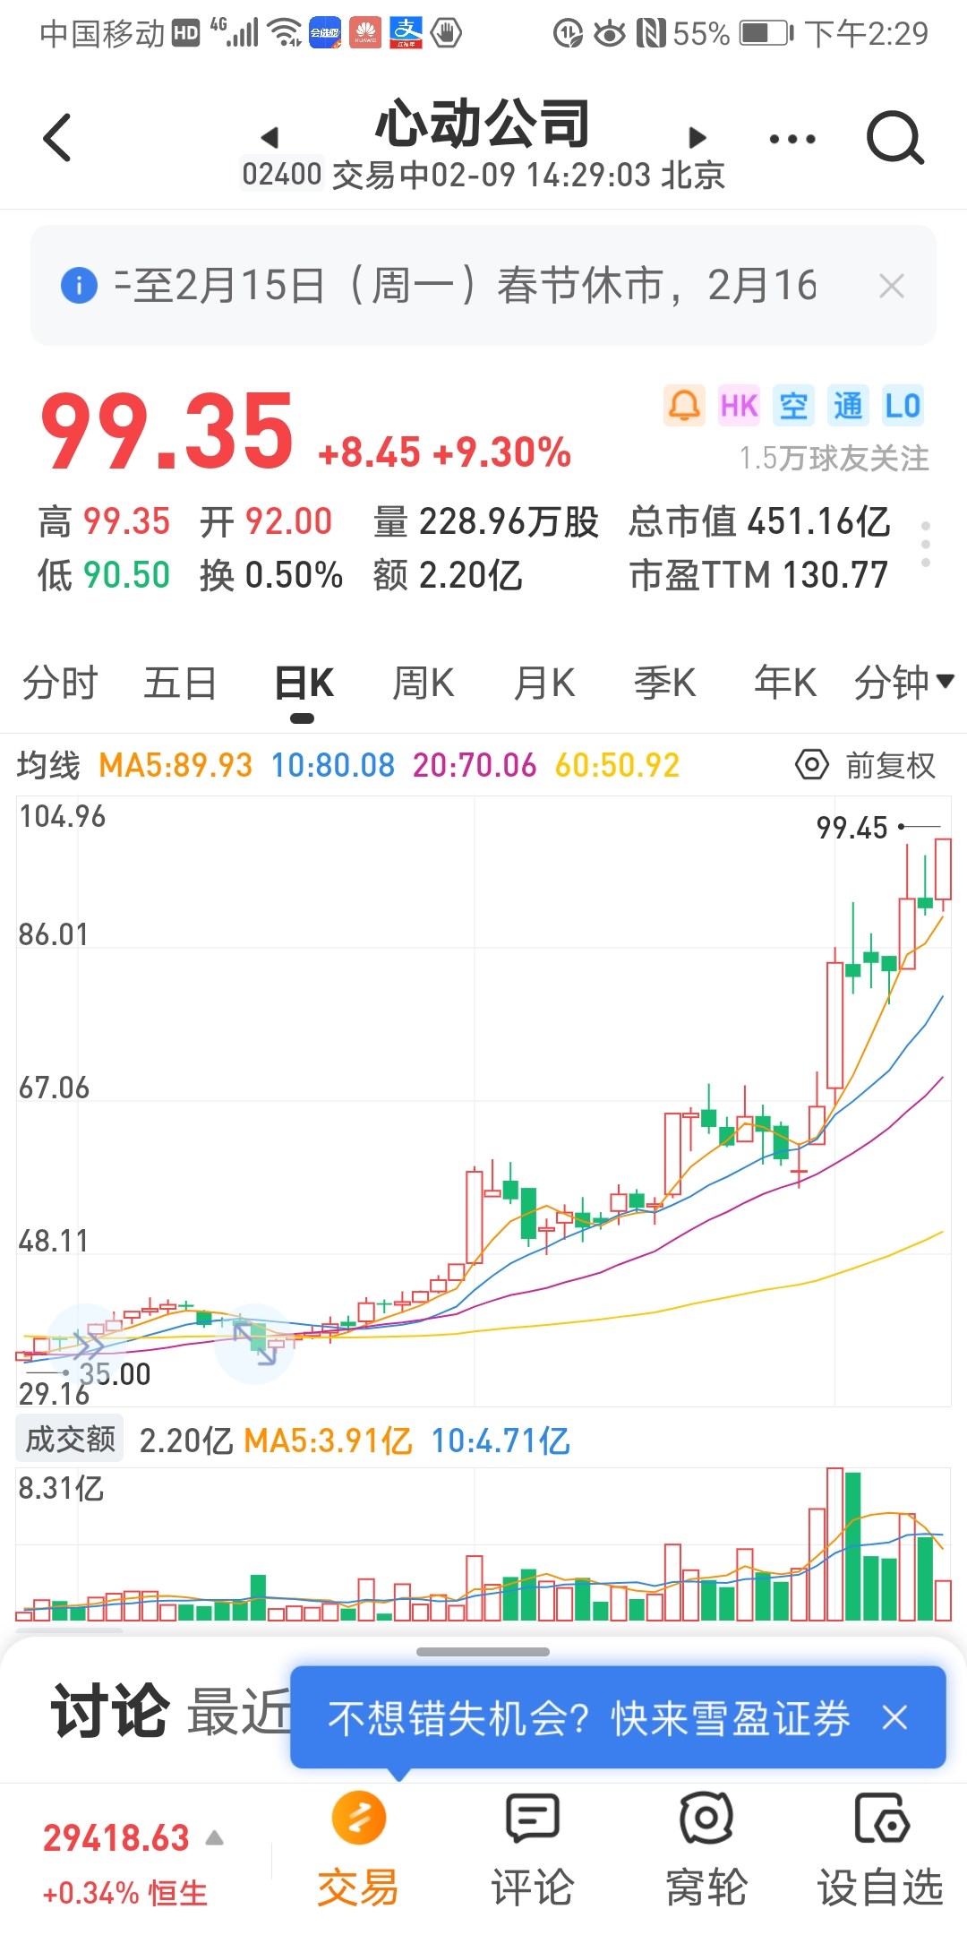Switch the 成交额 volume indicator
The width and height of the screenshot is (967, 1935).
click(70, 1440)
